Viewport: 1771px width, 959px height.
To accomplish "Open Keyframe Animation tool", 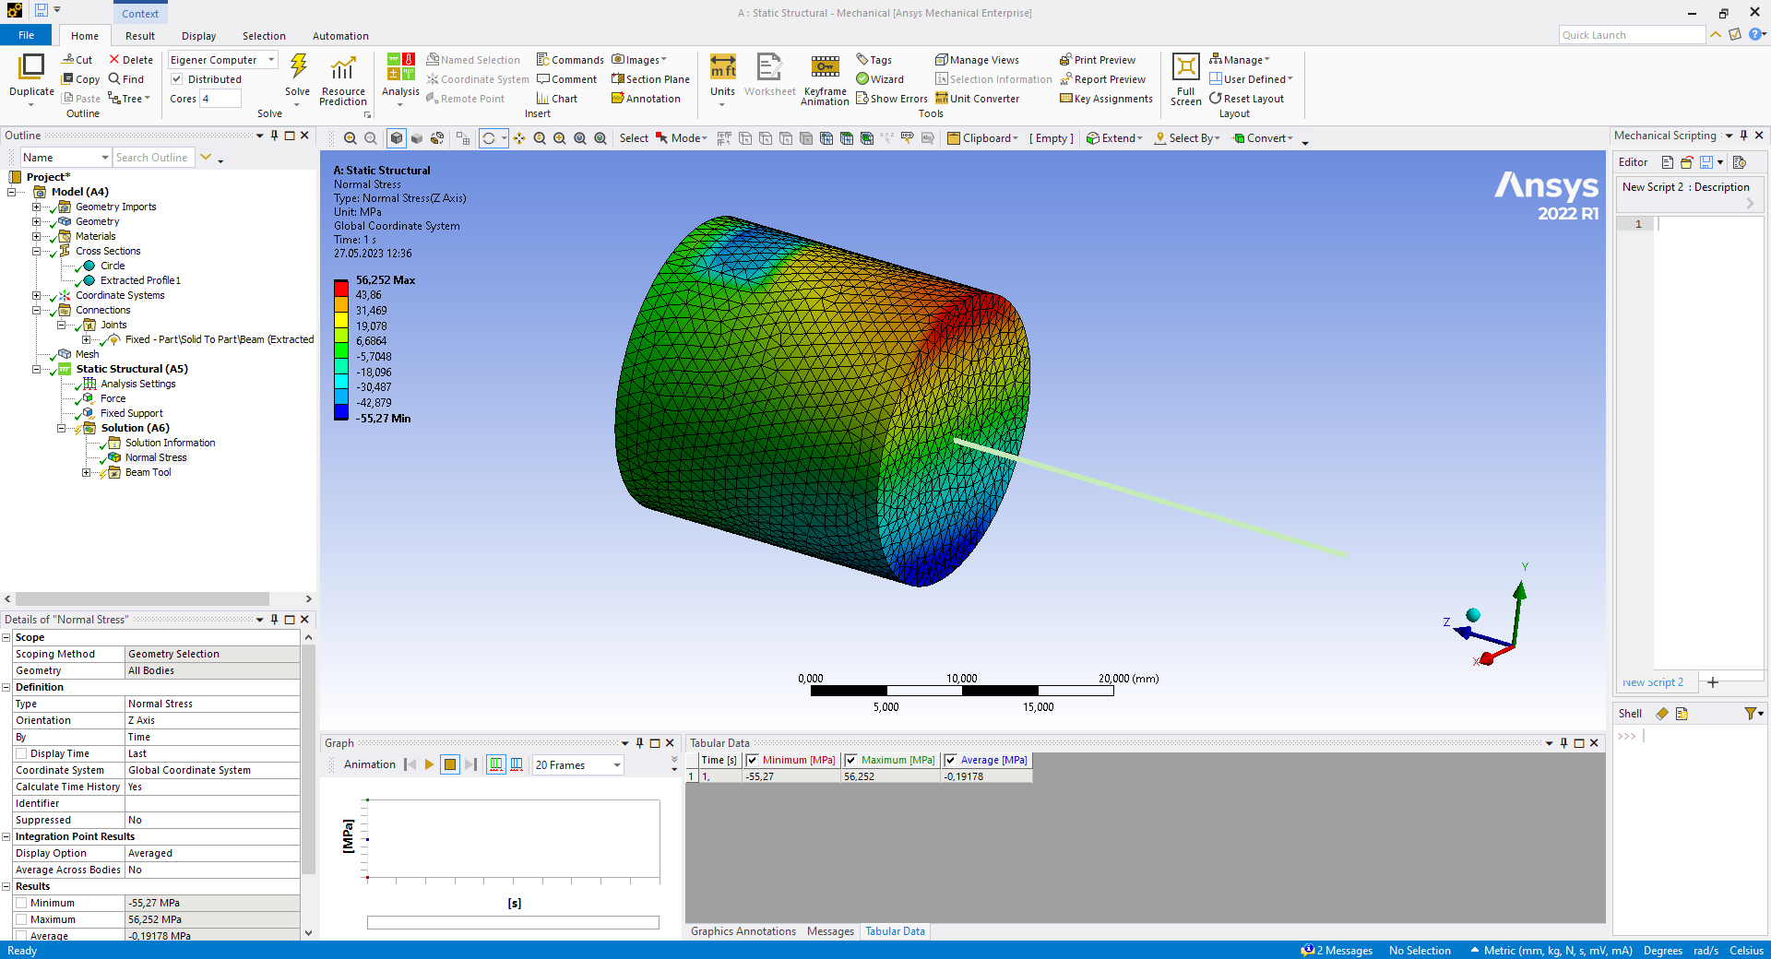I will 825,79.
